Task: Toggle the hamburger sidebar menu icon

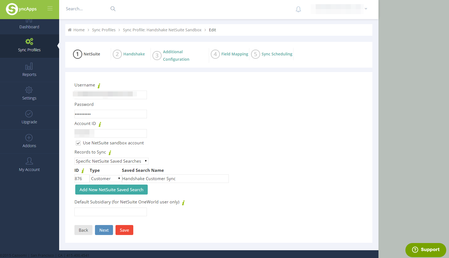Action: 50,9
